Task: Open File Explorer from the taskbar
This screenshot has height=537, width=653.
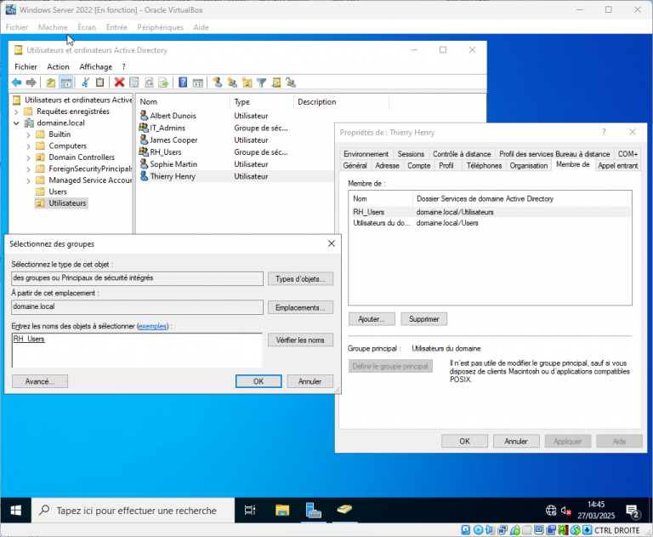Action: pos(283,511)
